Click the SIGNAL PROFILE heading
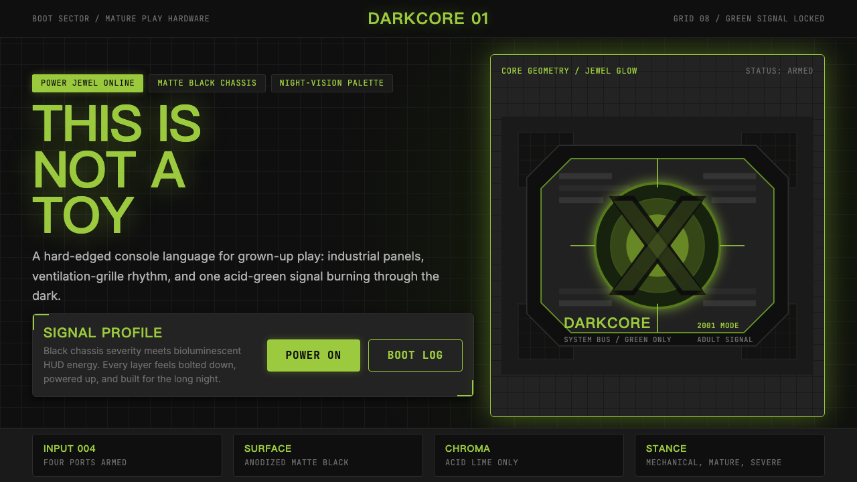The image size is (857, 482). click(x=103, y=333)
